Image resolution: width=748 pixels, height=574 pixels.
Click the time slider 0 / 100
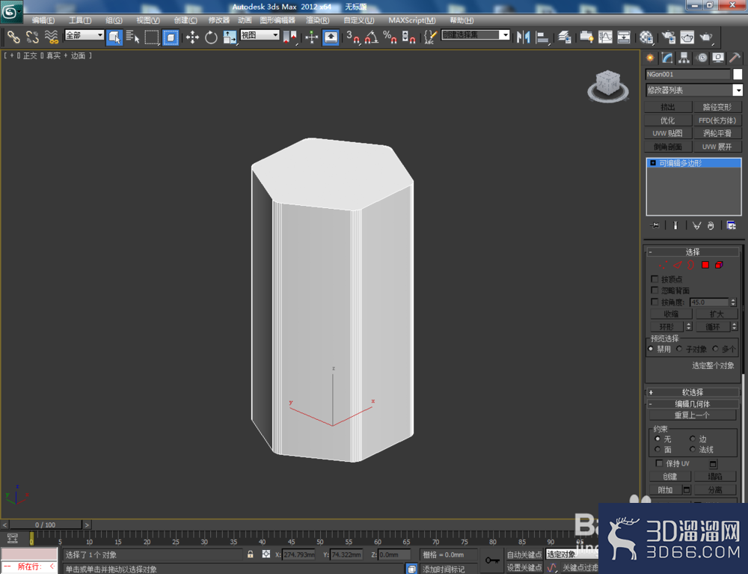click(x=46, y=525)
